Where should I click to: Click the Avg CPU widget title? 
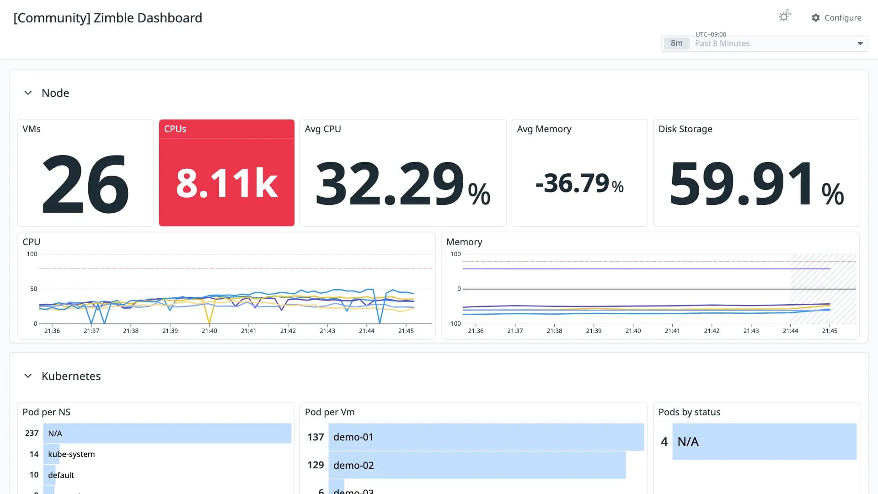(323, 129)
